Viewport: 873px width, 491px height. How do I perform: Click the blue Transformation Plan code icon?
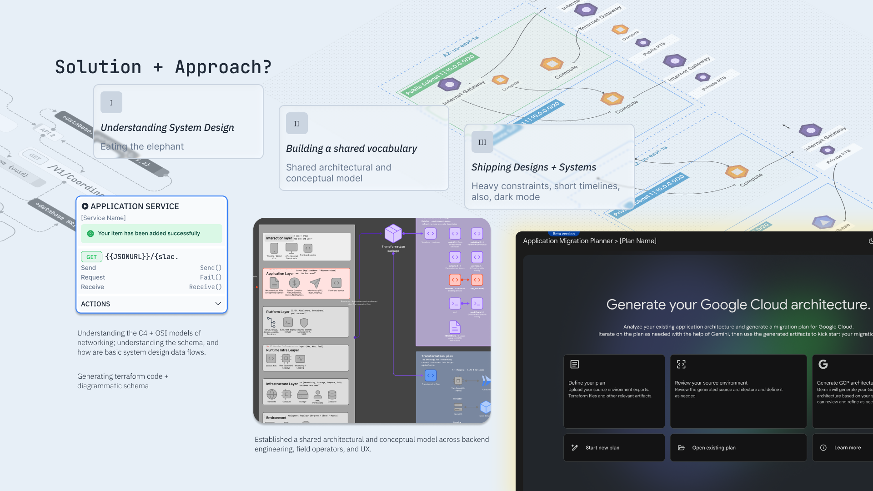point(430,376)
